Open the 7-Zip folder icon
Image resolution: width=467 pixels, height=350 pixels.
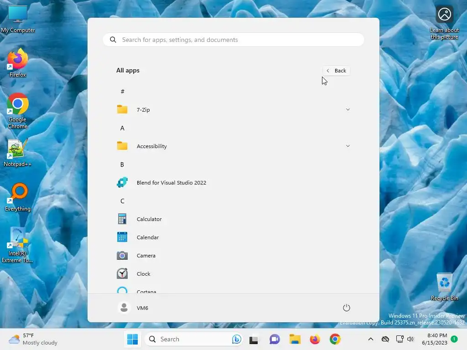click(122, 109)
